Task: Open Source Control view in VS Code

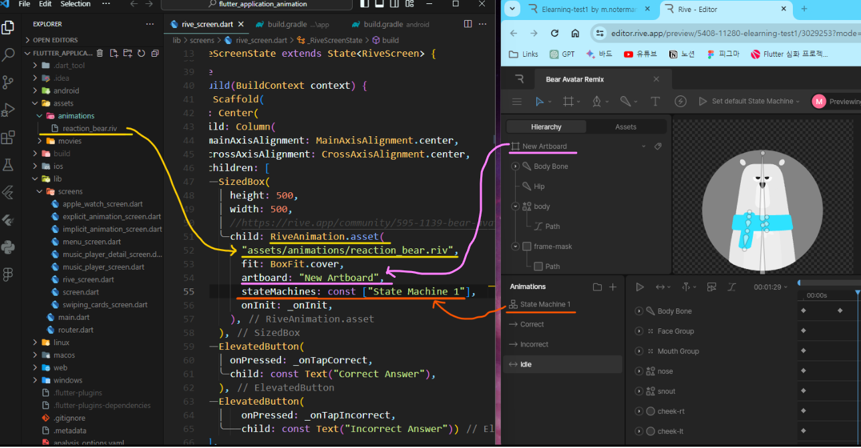Action: (8, 82)
